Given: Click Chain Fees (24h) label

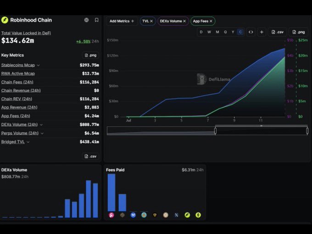Looking at the screenshot, I should 17,82.
